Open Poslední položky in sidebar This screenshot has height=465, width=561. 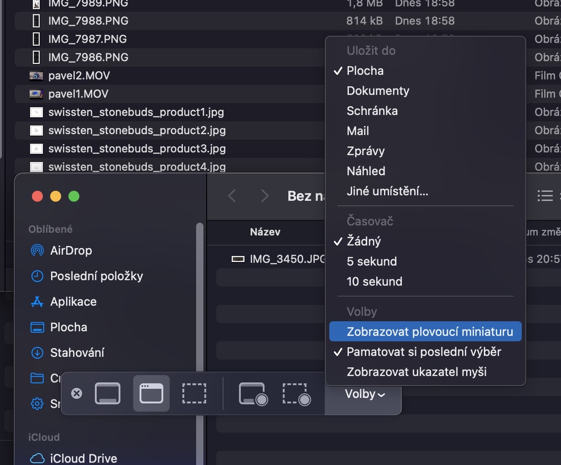(x=96, y=276)
